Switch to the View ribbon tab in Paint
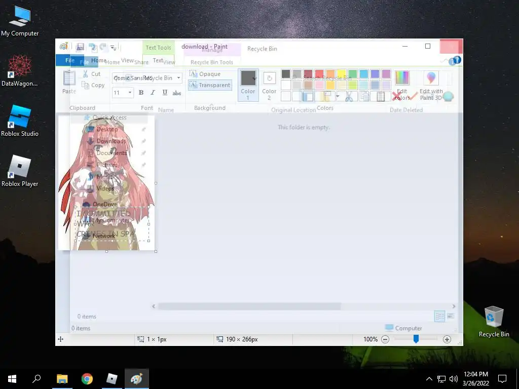Screen dimensions: 519x389 click(x=127, y=60)
